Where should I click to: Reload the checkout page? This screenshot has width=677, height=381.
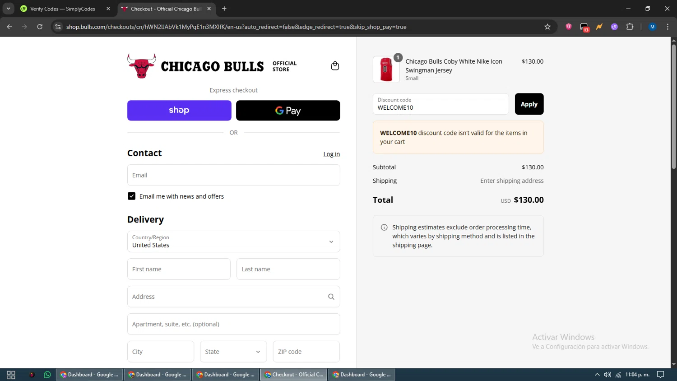[40, 27]
